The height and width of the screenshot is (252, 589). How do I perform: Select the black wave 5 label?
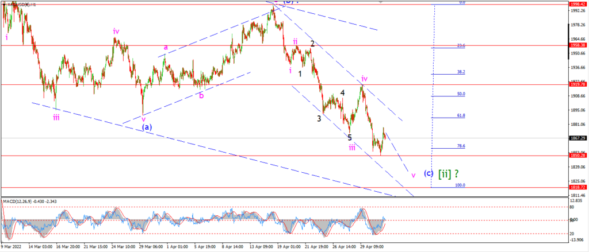point(350,137)
